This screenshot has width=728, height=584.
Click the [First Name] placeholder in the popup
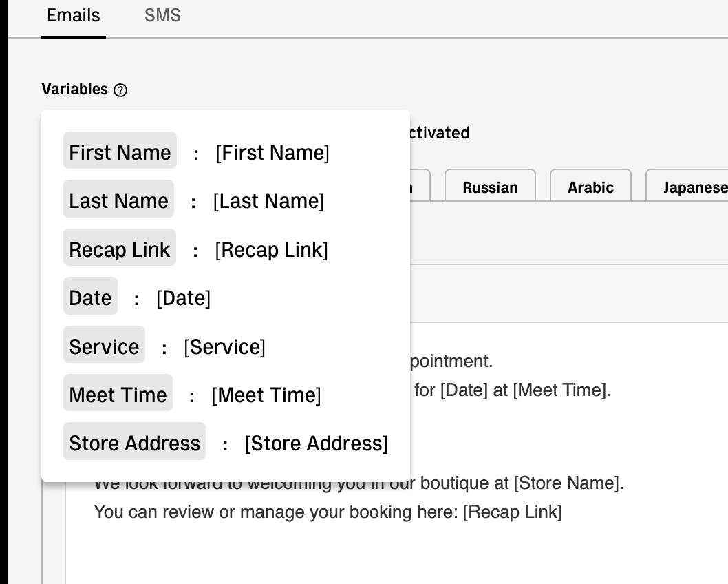(272, 152)
